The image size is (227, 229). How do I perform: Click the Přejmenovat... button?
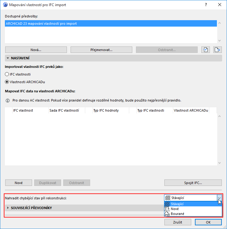pos(101,50)
